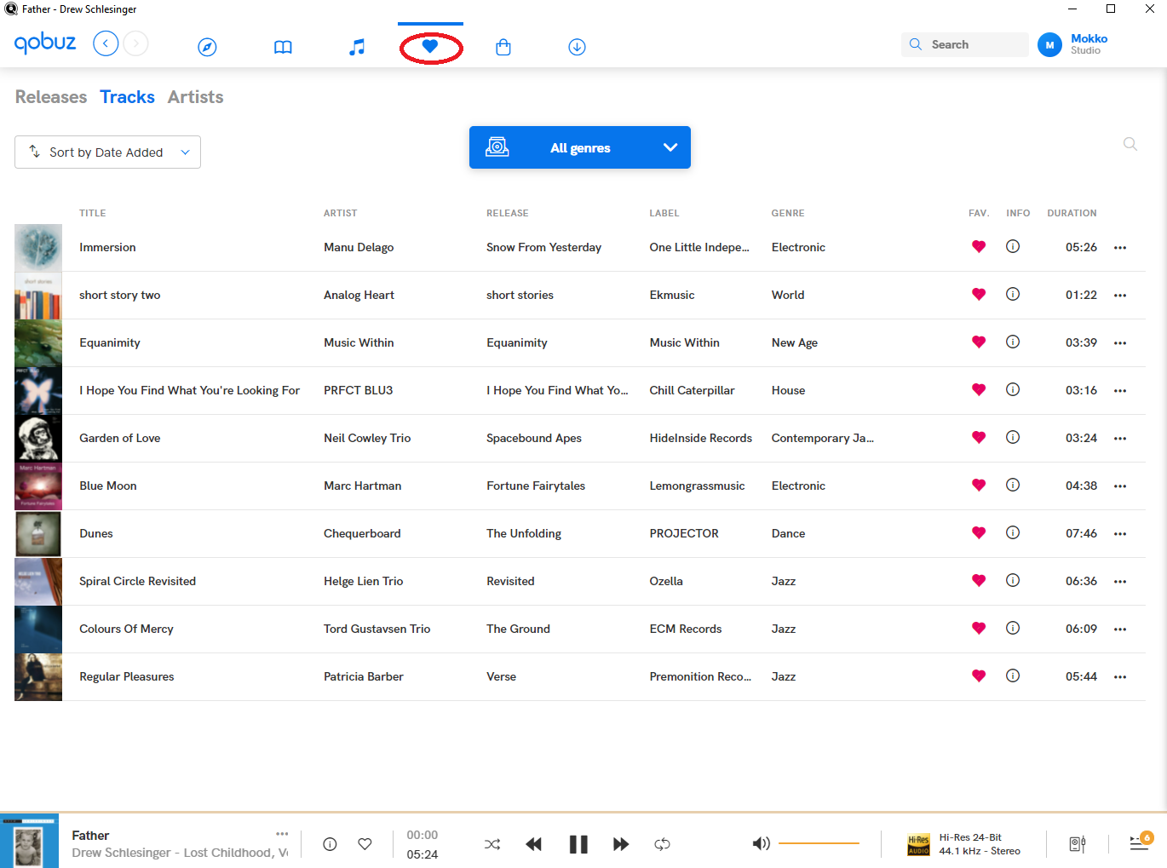Click the label Lemongrassmusic

click(x=697, y=486)
